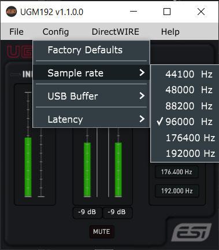Open the Help menu

pyautogui.click(x=170, y=32)
